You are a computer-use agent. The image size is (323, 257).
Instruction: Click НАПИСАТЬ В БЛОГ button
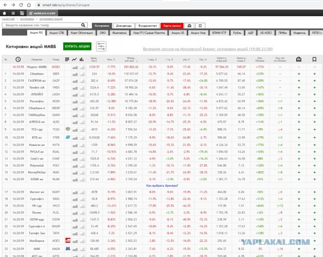point(42,13)
